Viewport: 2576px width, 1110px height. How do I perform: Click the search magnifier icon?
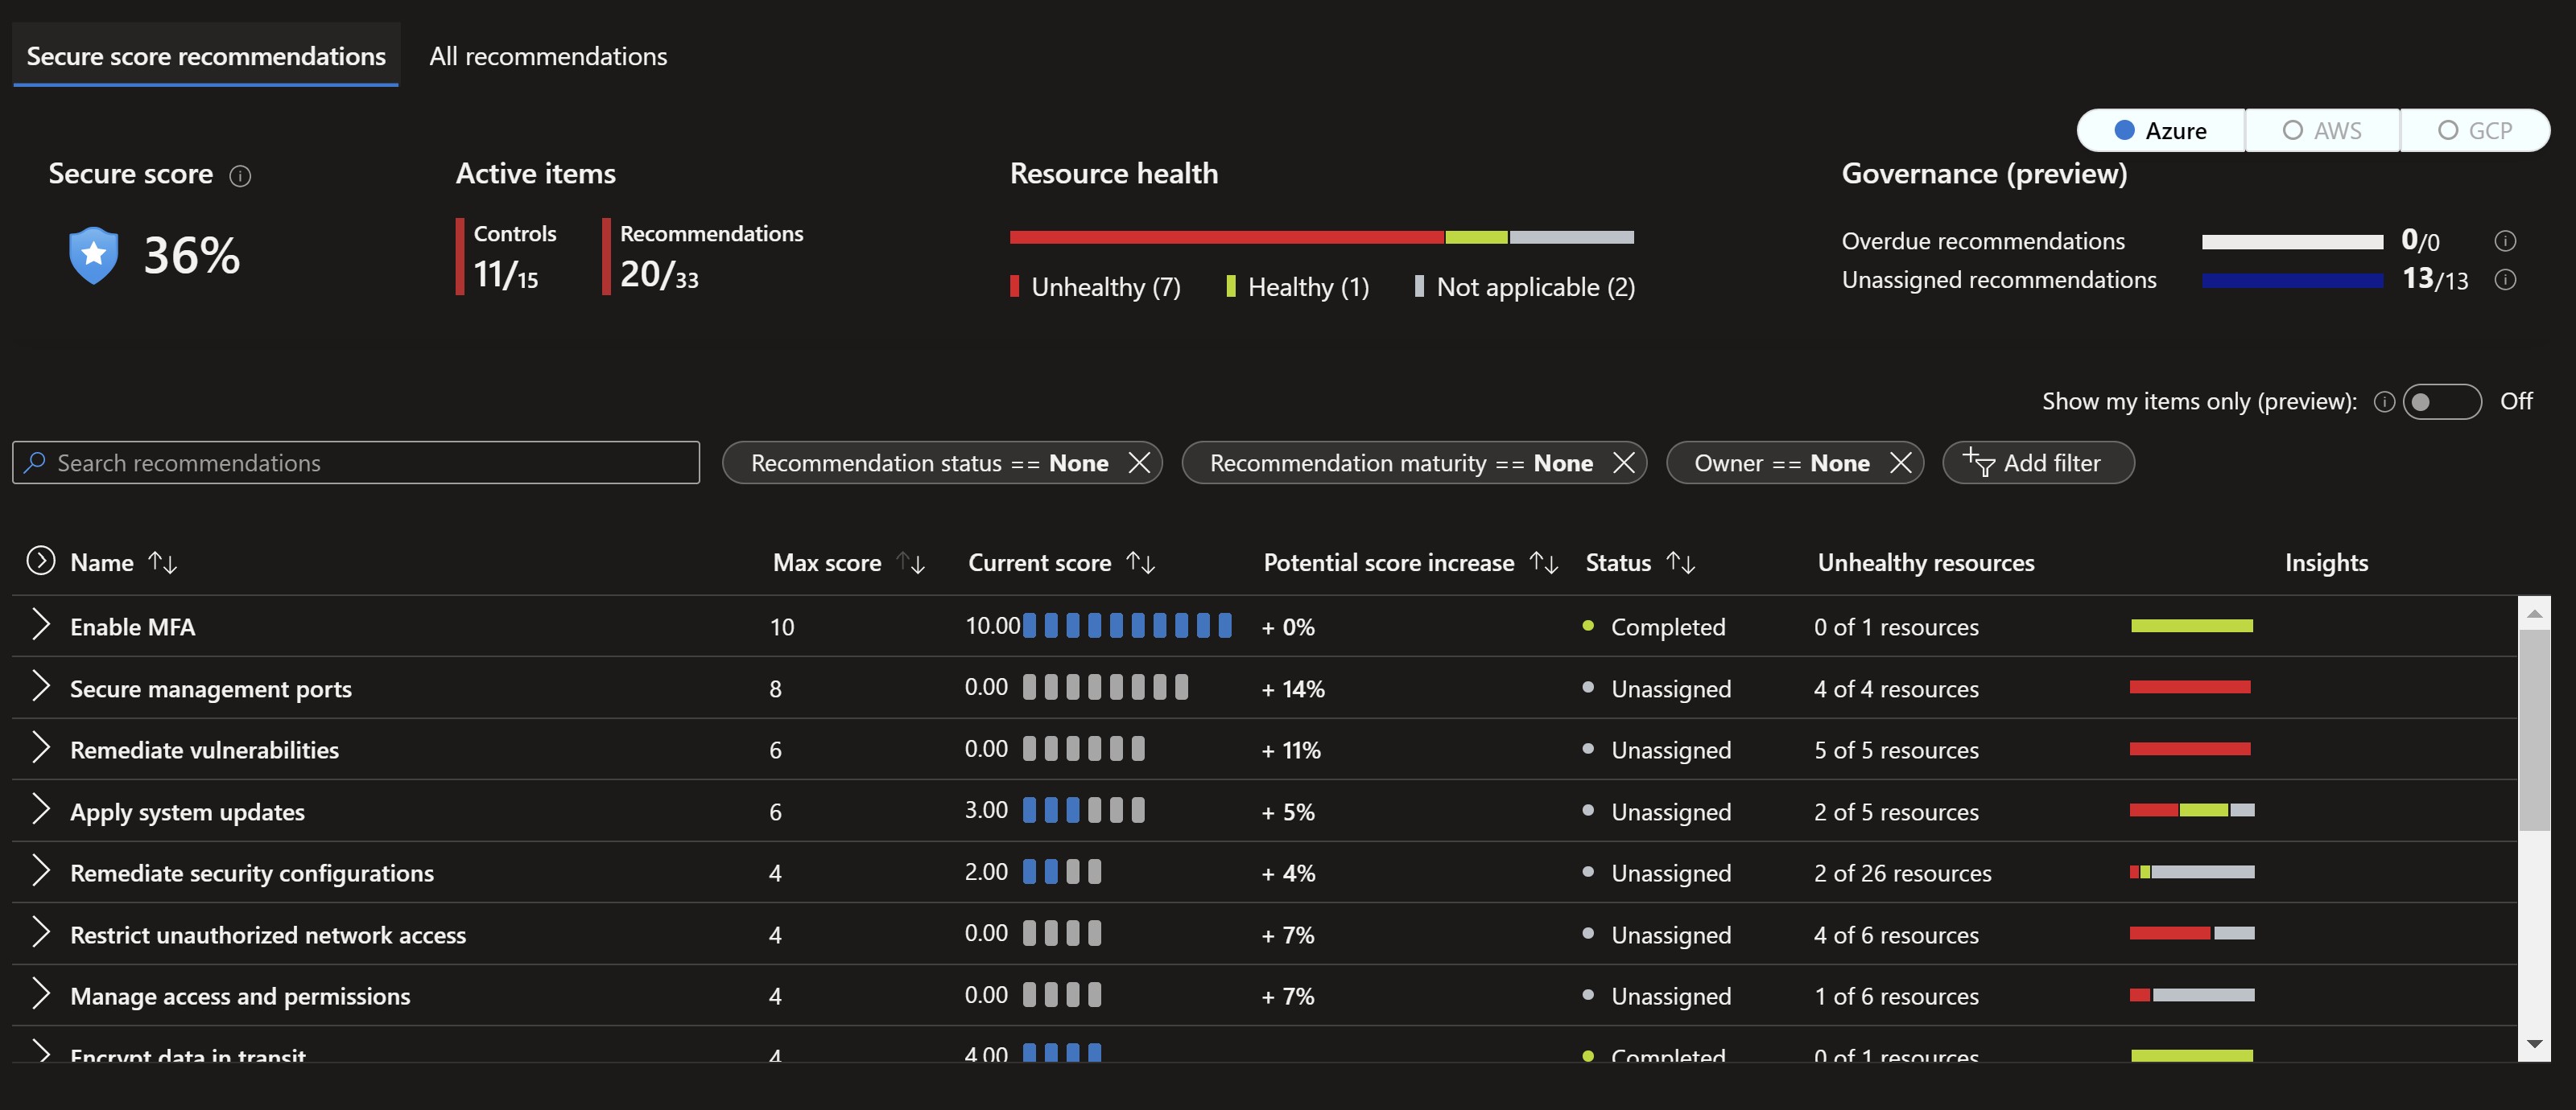[35, 462]
